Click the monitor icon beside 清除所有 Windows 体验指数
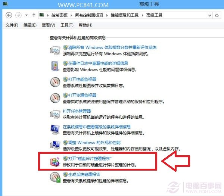Image resolution: width=224 pixels, height=196 pixels. [55, 50]
